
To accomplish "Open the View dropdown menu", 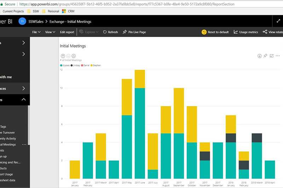I will [x=50, y=32].
